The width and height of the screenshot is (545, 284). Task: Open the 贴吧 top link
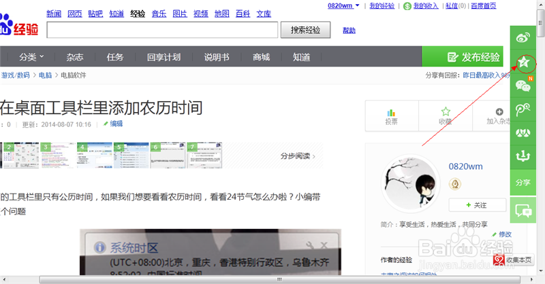tap(95, 14)
